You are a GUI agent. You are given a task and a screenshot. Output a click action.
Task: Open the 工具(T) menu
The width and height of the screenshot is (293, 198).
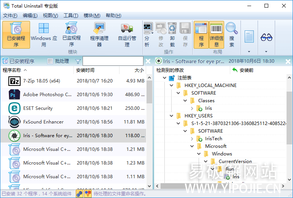click(71, 16)
